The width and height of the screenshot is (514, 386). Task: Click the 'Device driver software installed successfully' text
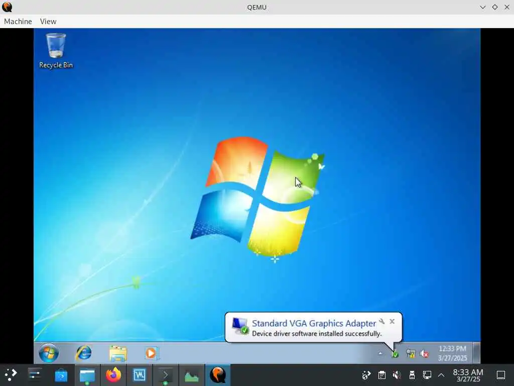[317, 334]
